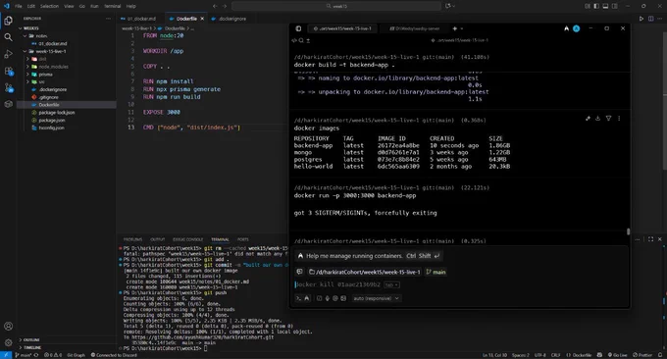Click the Warp AI icon near avatar

coord(567,28)
